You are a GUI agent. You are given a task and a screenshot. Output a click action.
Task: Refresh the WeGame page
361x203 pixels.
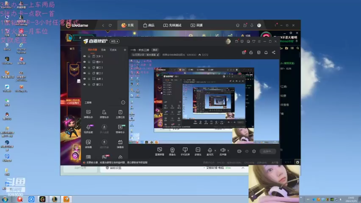point(110,25)
